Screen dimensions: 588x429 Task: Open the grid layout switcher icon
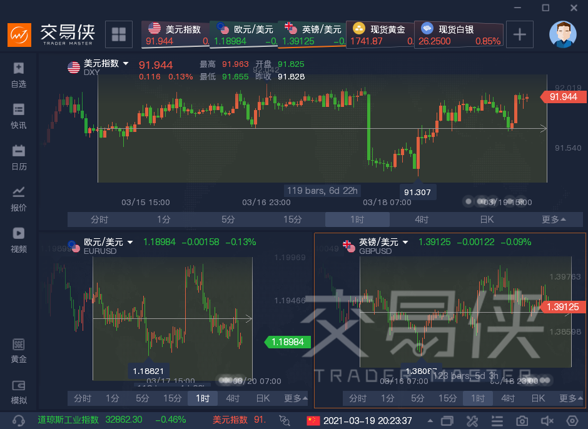(119, 34)
